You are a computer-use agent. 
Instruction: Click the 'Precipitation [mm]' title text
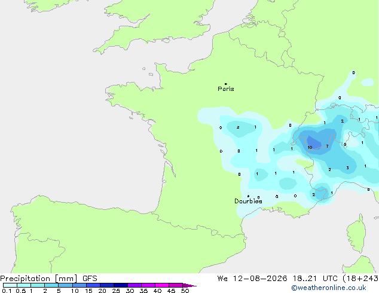tap(39, 279)
